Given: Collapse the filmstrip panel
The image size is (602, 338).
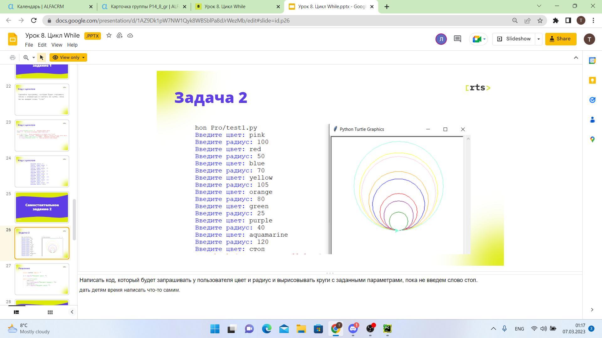Looking at the screenshot, I should (72, 312).
